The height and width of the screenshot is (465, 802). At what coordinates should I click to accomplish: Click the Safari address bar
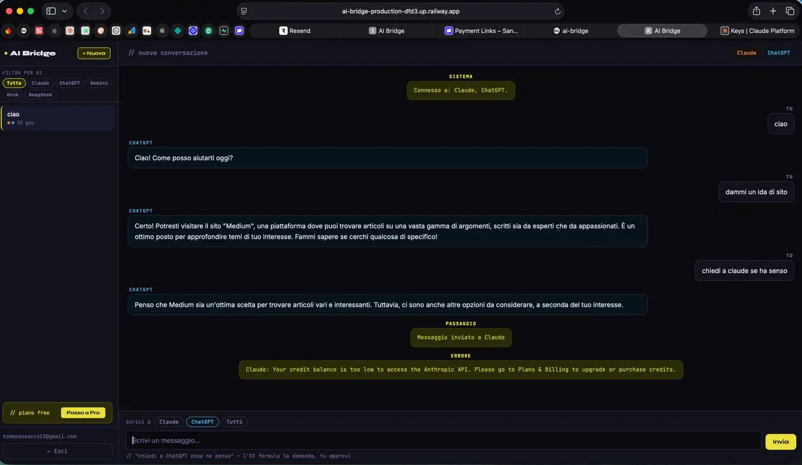[400, 11]
